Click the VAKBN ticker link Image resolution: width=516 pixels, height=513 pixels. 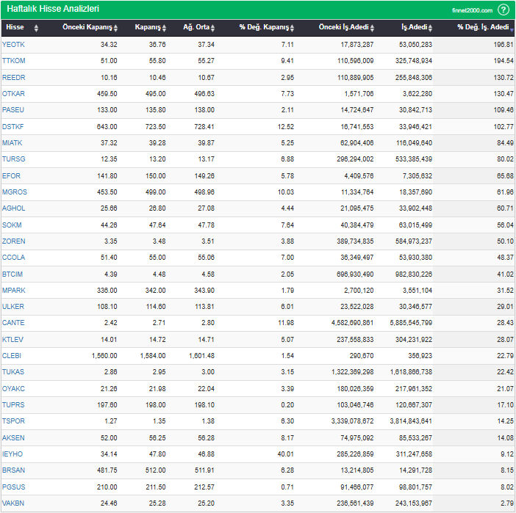tap(13, 503)
